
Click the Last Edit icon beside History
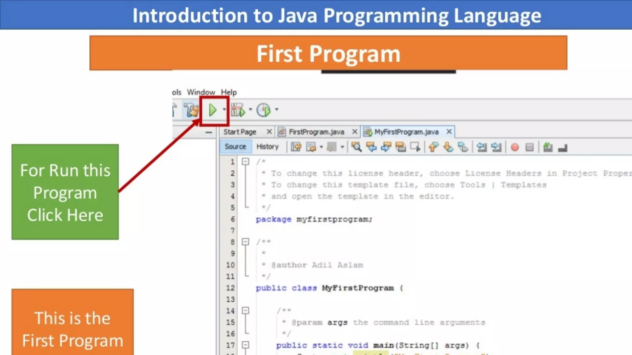296,147
